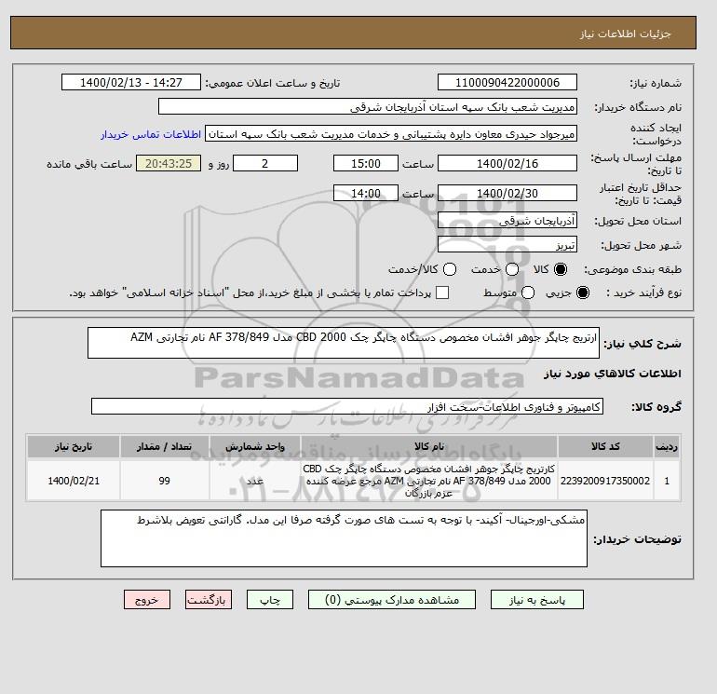
Task: Open the اطلاعات تماس خریدار link
Action: coord(151,134)
